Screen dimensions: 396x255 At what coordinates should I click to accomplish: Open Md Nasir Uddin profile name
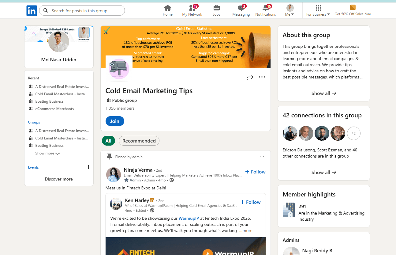click(59, 59)
